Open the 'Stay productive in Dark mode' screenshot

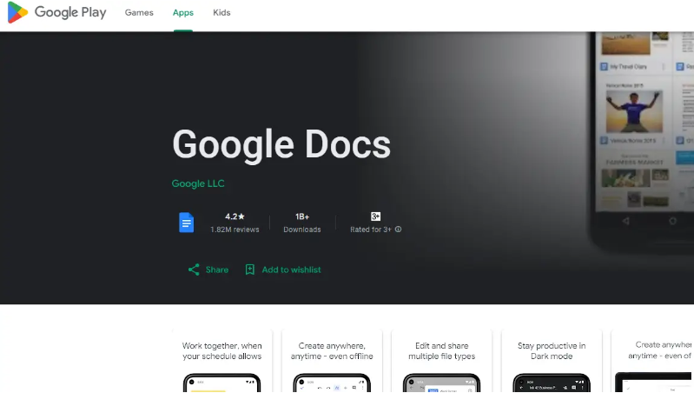pyautogui.click(x=552, y=361)
